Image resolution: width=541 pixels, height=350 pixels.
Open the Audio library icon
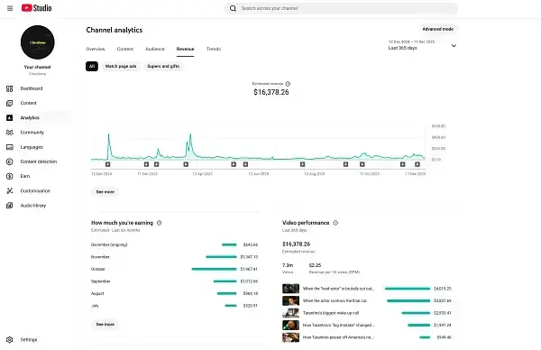(10, 206)
